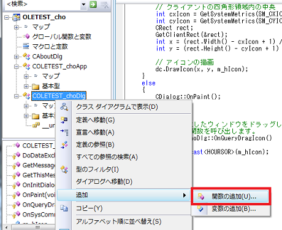Select マクロと定数 tree item
Screen dimensions: 282x230
click(x=50, y=47)
